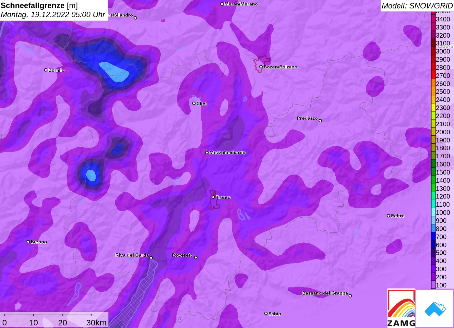The image size is (454, 328).
Task: Select the Trento city marker
Action: 213,197
